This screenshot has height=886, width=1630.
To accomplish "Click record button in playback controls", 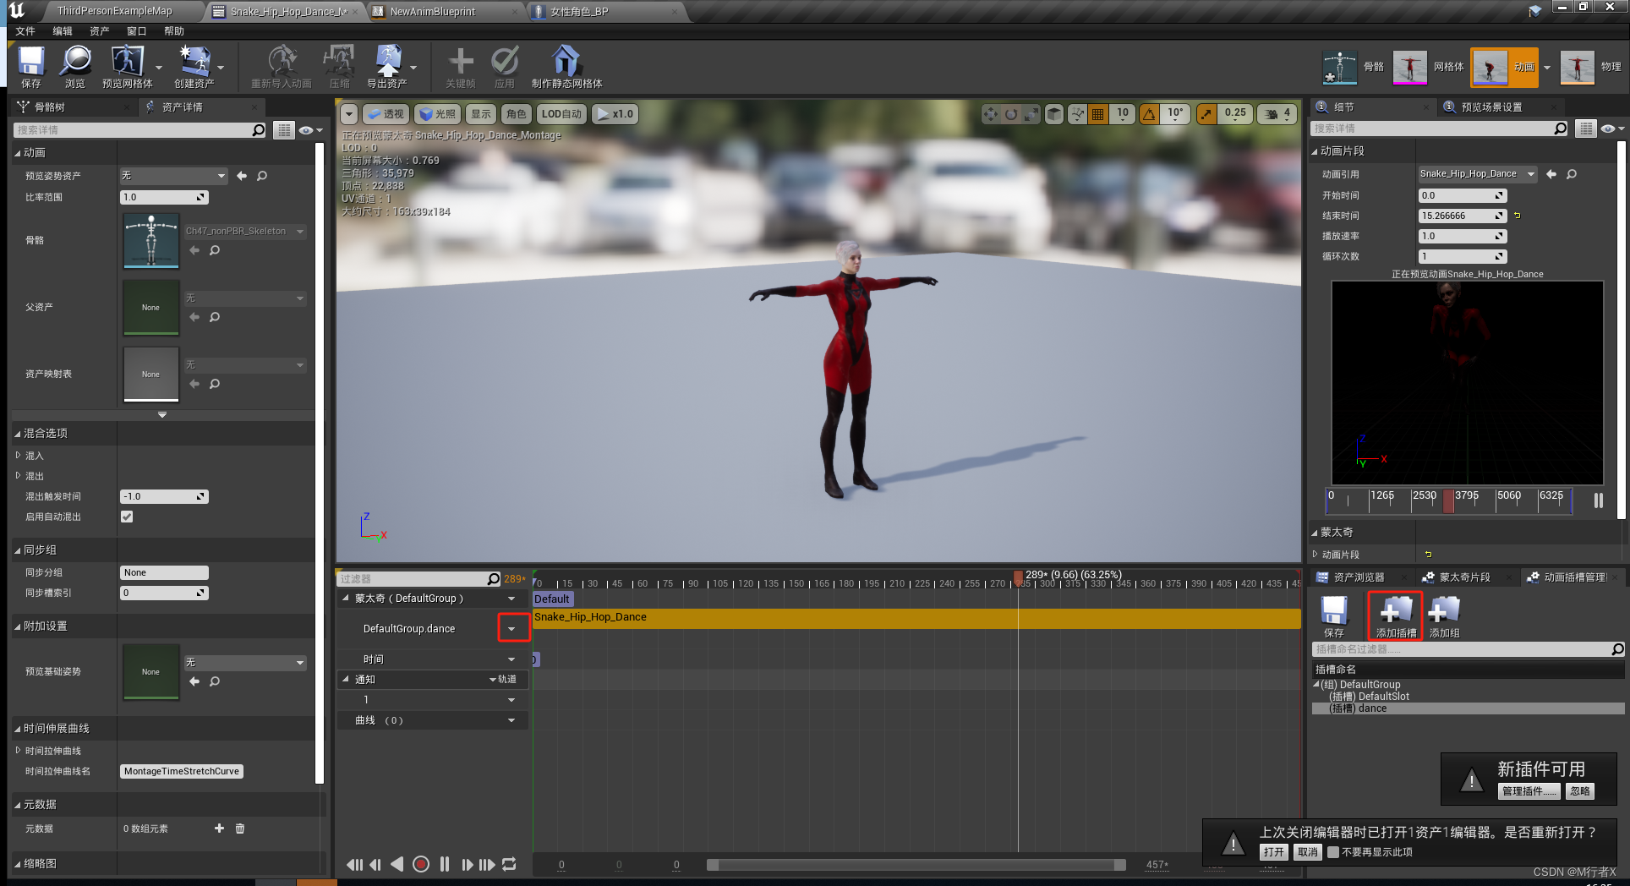I will pyautogui.click(x=421, y=864).
